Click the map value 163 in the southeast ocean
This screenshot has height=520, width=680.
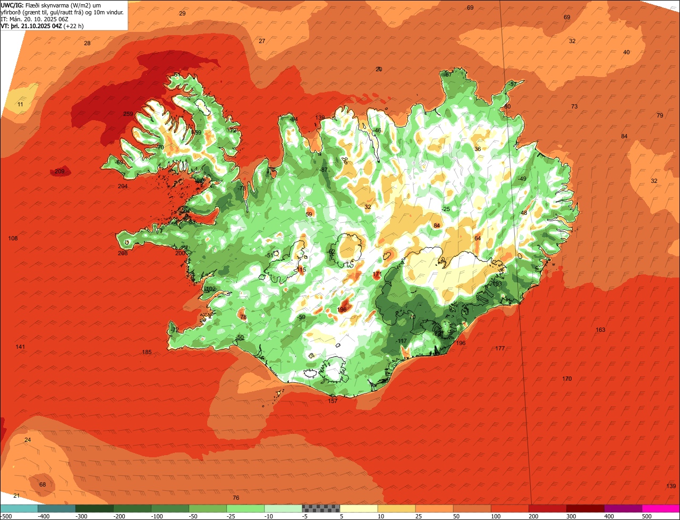click(x=600, y=330)
